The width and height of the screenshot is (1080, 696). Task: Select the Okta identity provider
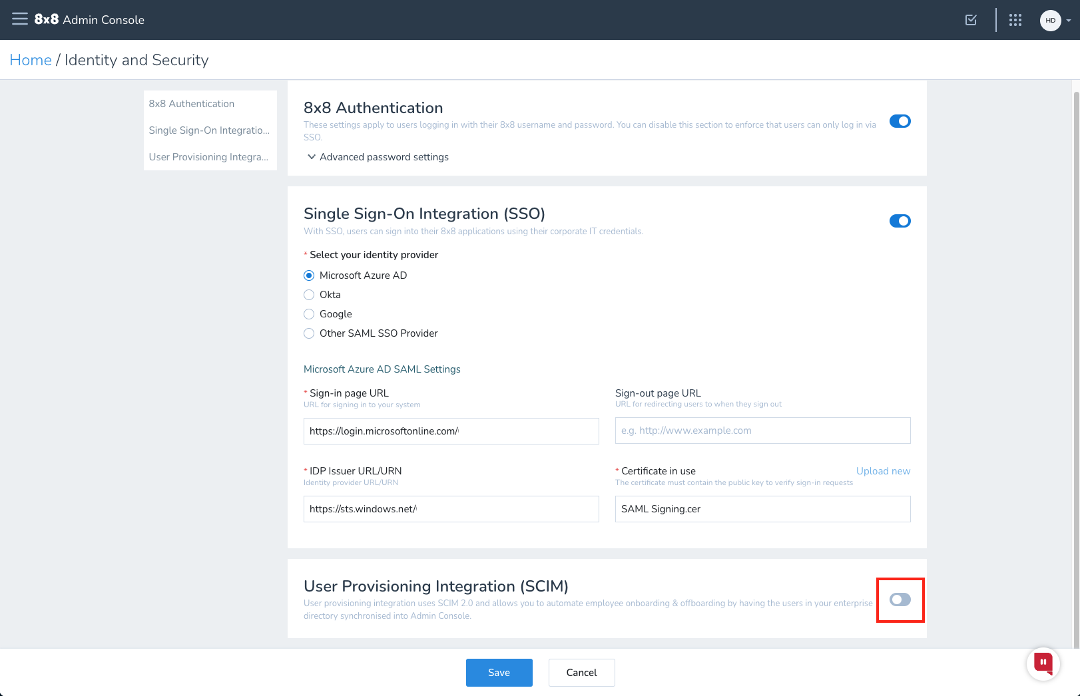coord(309,294)
